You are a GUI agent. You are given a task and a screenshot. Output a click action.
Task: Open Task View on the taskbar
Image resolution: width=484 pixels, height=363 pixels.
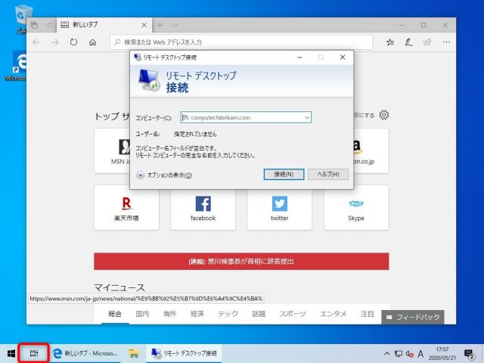coord(33,353)
